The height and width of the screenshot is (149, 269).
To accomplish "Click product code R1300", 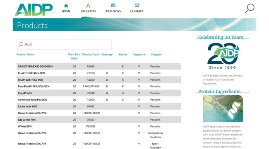I will (x=91, y=80).
